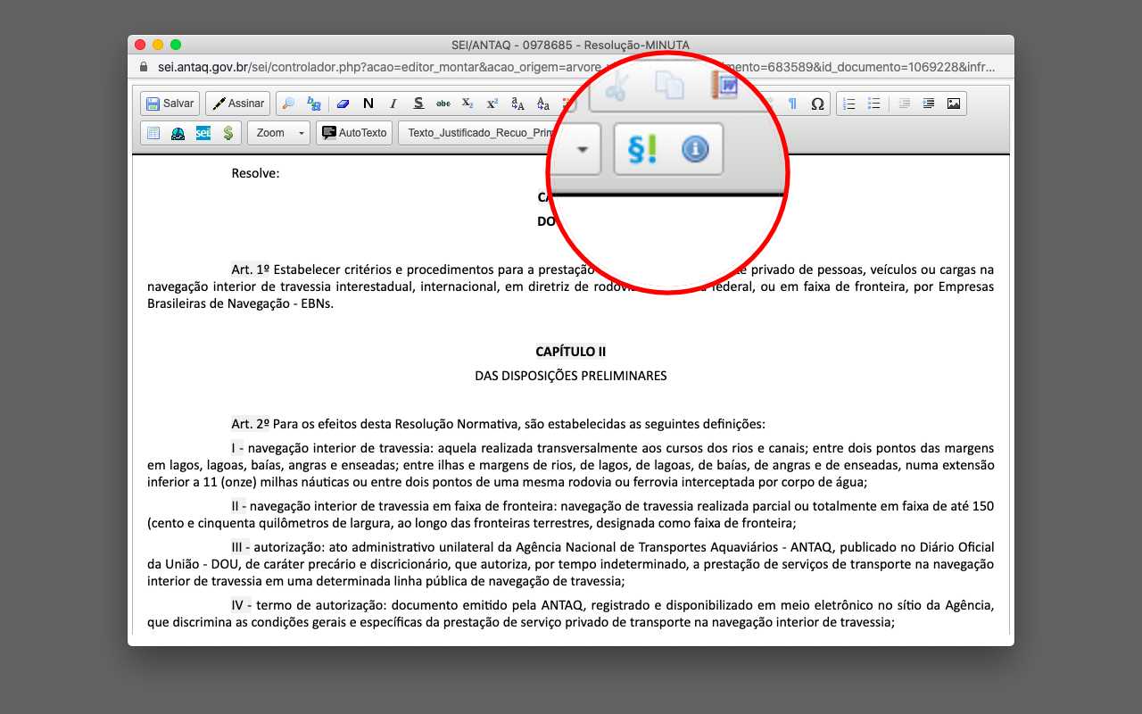Toggle superscript formatting

[x=492, y=104]
